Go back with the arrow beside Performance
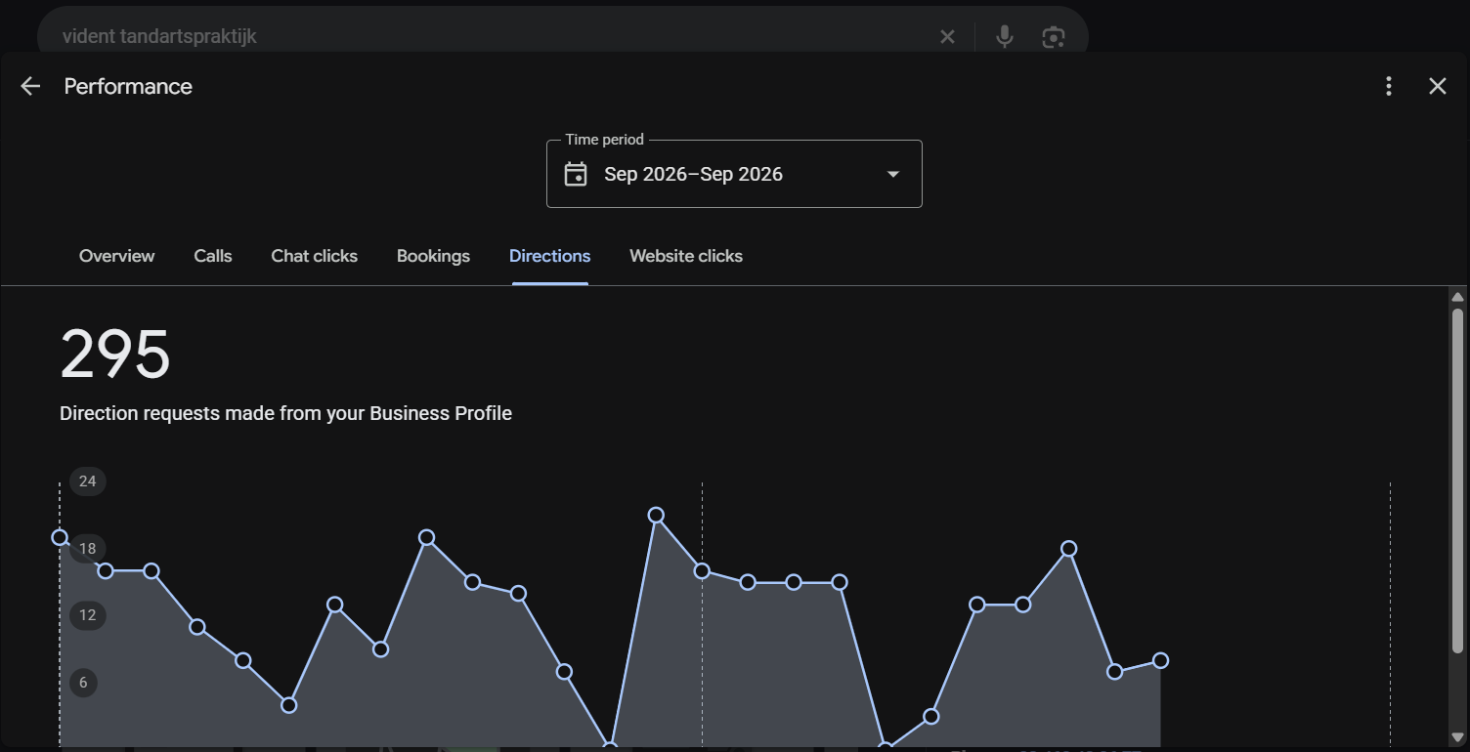This screenshot has height=752, width=1470. [x=30, y=86]
